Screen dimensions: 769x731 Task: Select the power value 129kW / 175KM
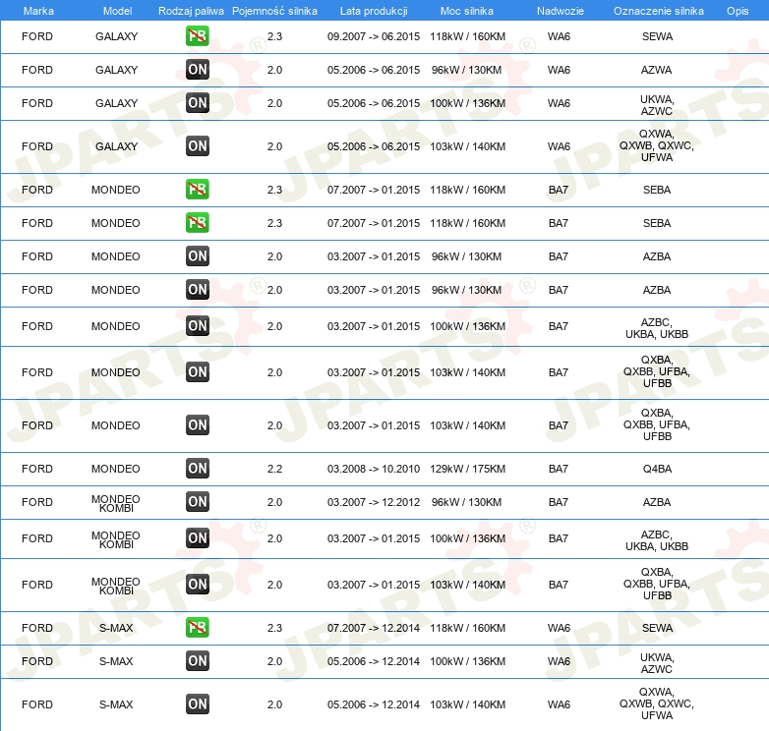pyautogui.click(x=467, y=469)
